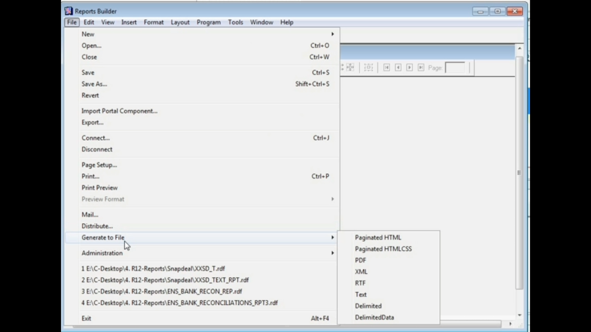Image resolution: width=591 pixels, height=332 pixels.
Task: Select the Next Page toolbar icon
Action: pos(409,68)
